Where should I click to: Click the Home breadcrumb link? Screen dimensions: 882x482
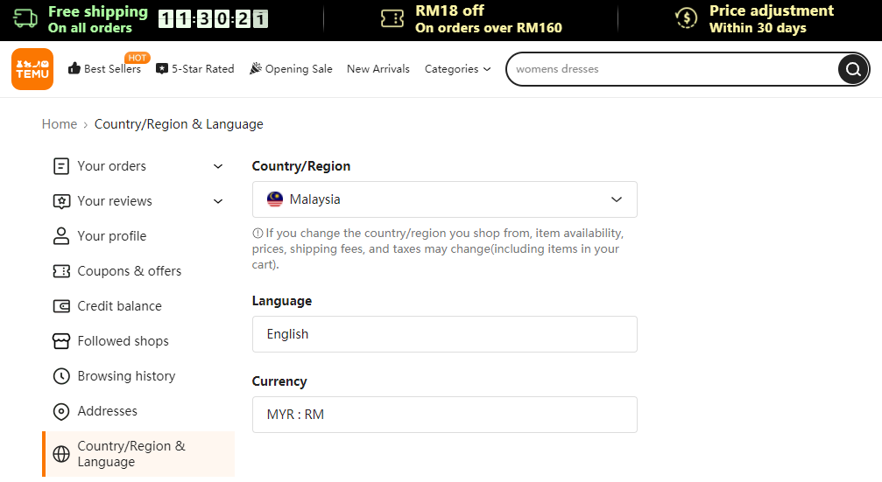[x=60, y=124]
